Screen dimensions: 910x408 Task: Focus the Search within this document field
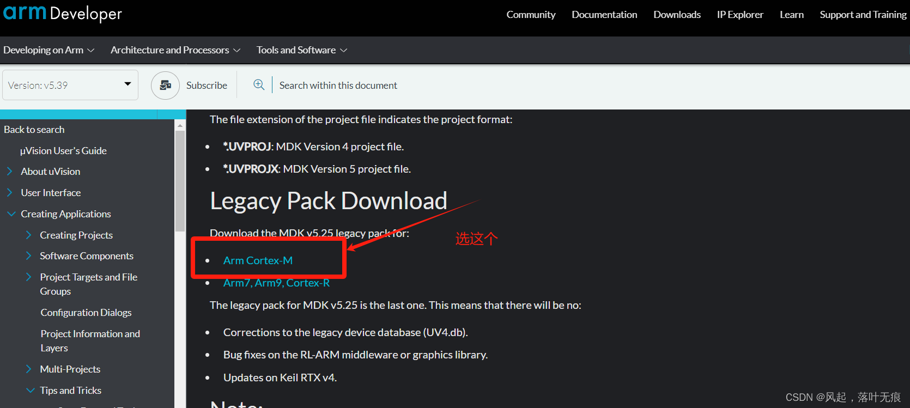tap(338, 86)
